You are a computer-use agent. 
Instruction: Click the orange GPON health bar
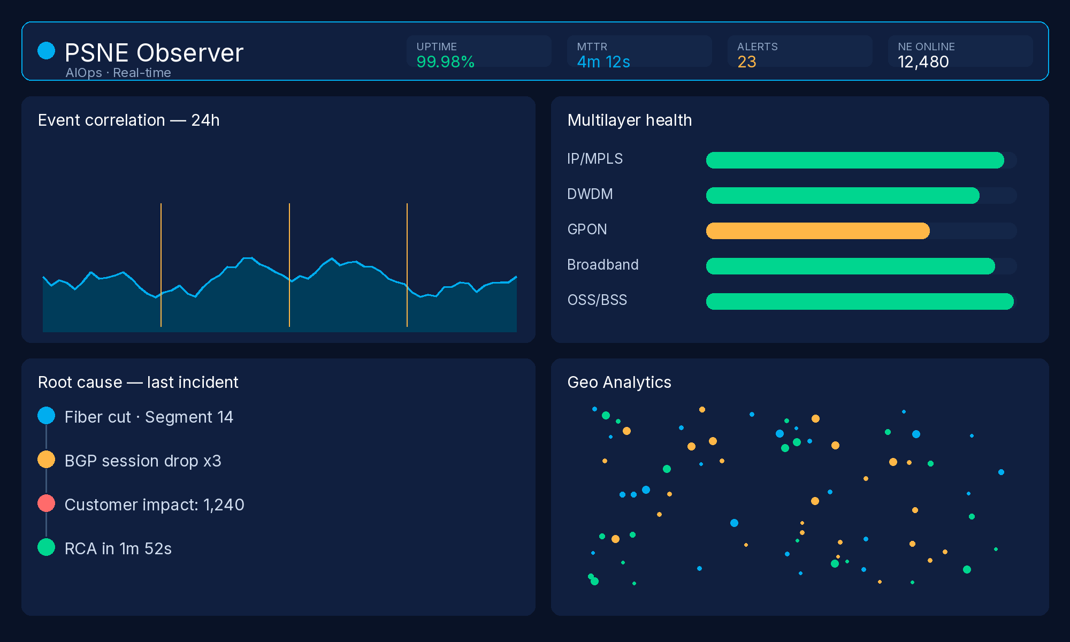[x=861, y=231]
